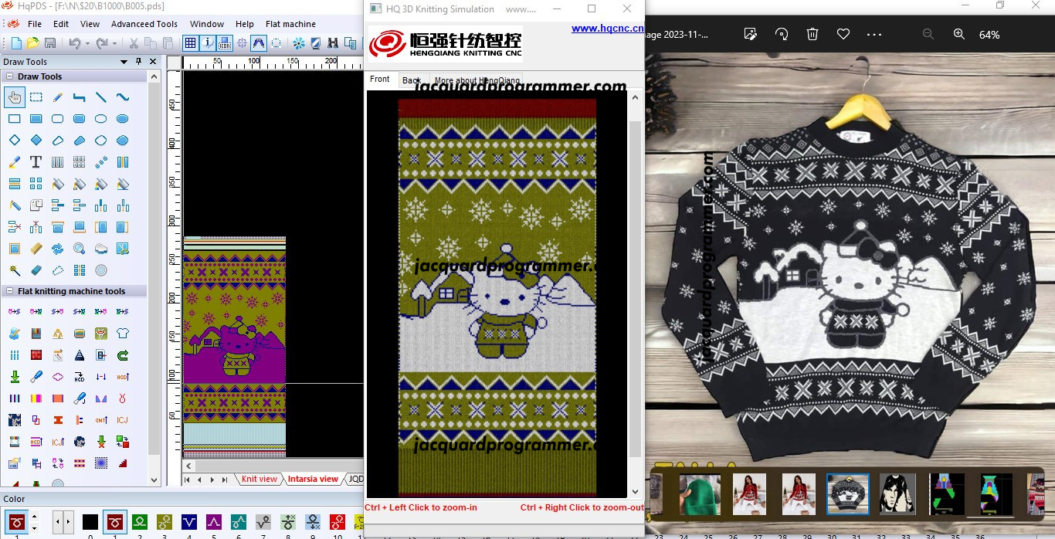Image resolution: width=1055 pixels, height=539 pixels.
Task: Collapse the Draw Tools section
Action: [x=10, y=76]
